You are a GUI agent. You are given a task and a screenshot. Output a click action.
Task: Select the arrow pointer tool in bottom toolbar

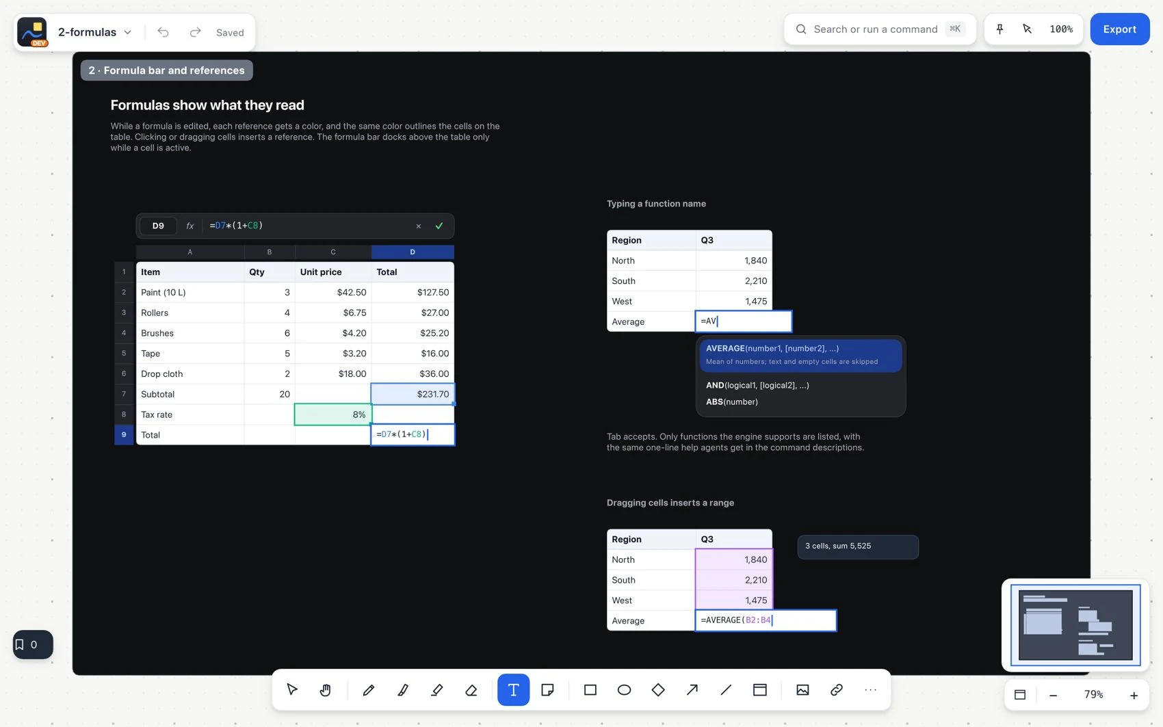click(292, 689)
